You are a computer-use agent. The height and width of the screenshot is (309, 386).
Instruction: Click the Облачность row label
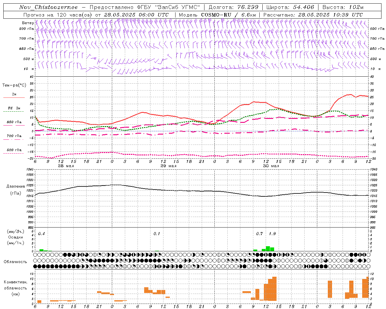15,262
